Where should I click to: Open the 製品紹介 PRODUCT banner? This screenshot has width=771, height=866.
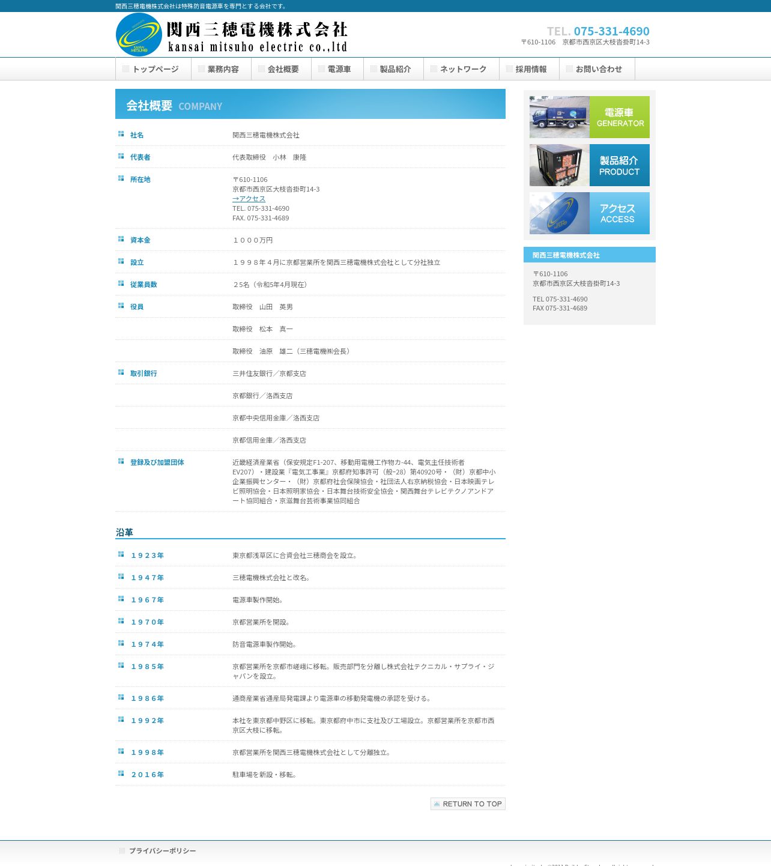(590, 165)
